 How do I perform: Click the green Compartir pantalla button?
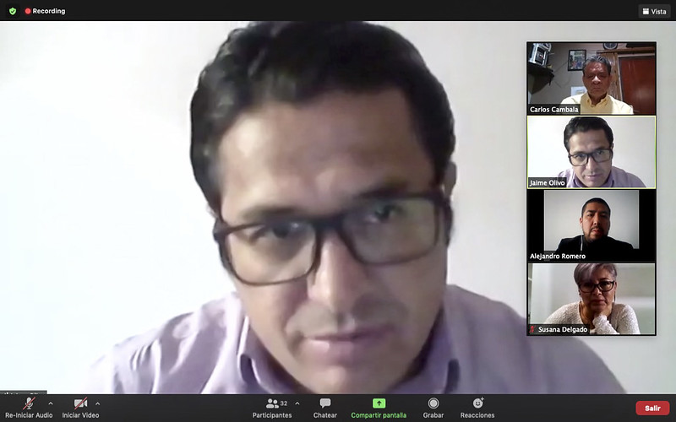coord(379,408)
